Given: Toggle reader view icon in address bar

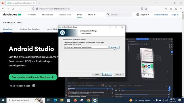Looking at the screenshot, I should click(x=142, y=9).
